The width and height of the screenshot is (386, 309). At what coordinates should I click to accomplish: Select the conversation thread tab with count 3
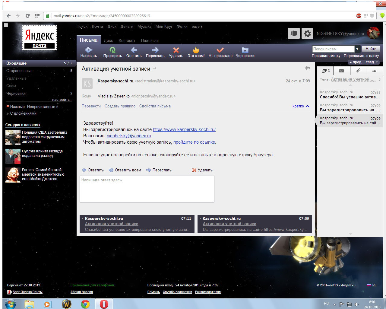326,71
